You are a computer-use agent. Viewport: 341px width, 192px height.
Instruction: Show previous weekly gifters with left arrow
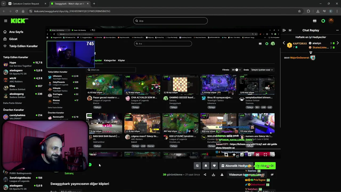click(284, 43)
